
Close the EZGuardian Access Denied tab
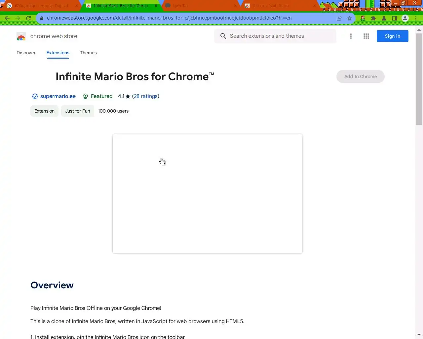(x=77, y=6)
